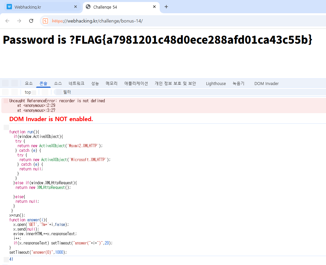Click the line with ActiveXObject('Microsoft.XMLHTTP')

pos(65,160)
